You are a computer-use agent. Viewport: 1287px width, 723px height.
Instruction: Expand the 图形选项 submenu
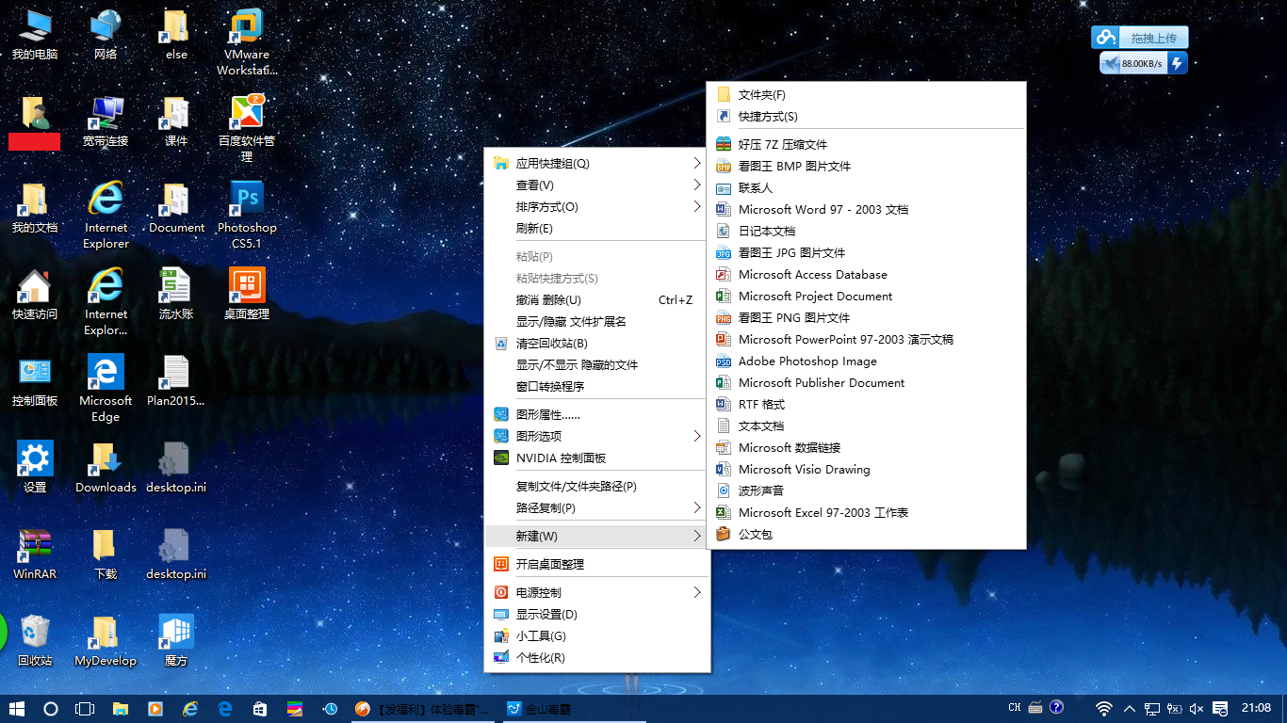(597, 436)
